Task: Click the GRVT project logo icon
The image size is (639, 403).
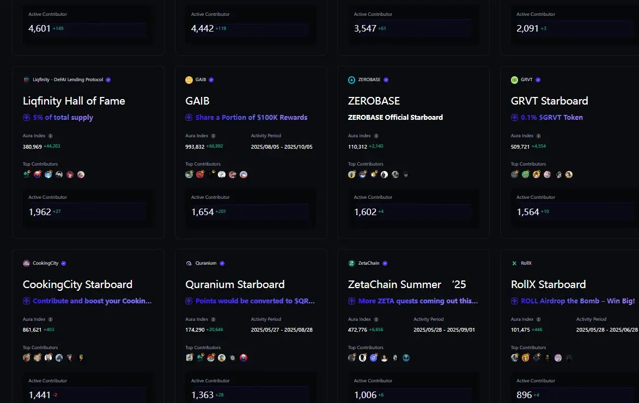Action: (x=515, y=80)
